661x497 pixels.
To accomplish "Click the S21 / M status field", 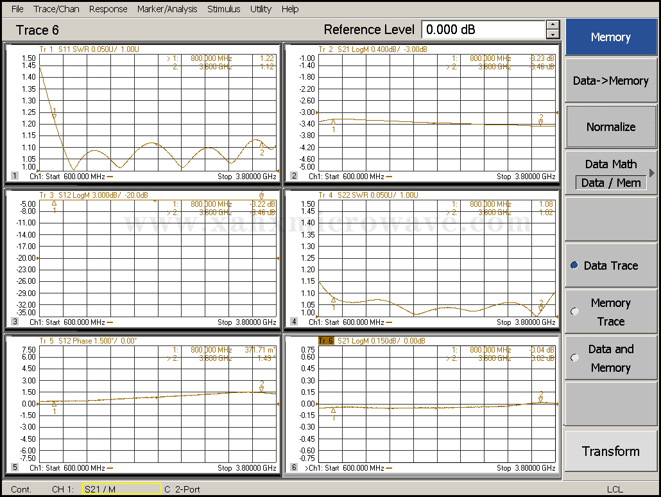I will click(121, 489).
